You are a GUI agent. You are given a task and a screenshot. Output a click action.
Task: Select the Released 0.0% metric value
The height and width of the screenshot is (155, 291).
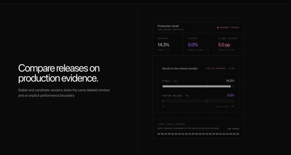pos(193,45)
